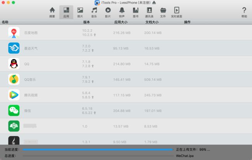Click the update arrow next to 10.2.5
Viewport: 252px width, 160px height.
click(95, 35)
